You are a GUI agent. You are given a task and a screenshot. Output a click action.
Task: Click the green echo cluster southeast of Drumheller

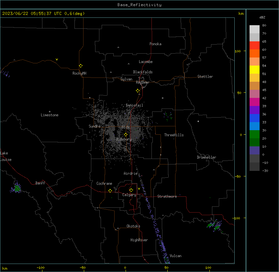(x=215, y=225)
